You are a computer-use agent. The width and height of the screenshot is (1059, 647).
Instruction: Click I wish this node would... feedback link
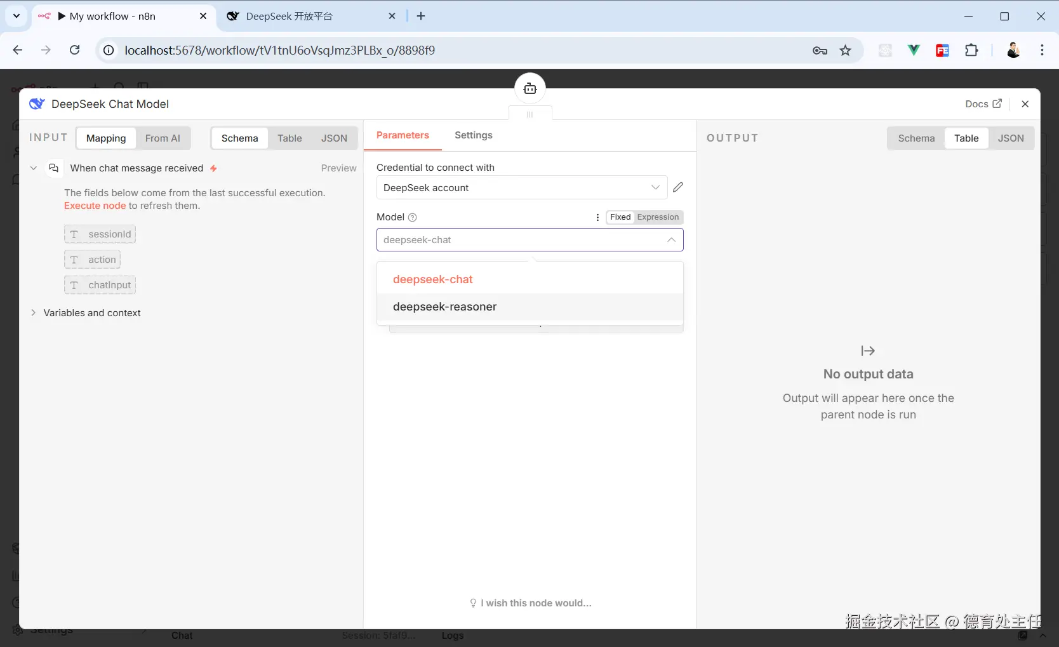click(x=530, y=603)
